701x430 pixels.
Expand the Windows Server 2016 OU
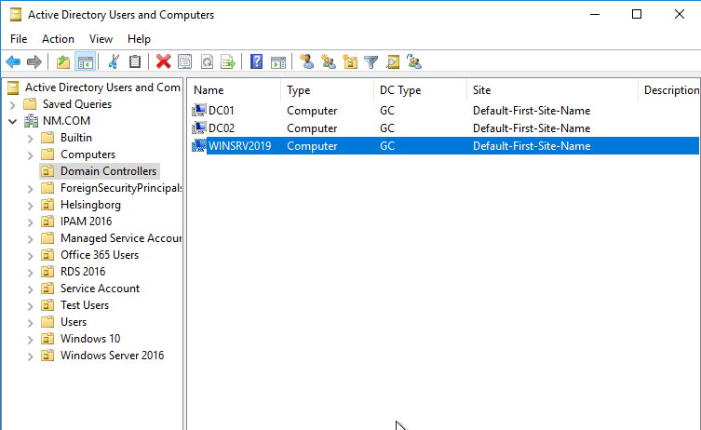(30, 356)
